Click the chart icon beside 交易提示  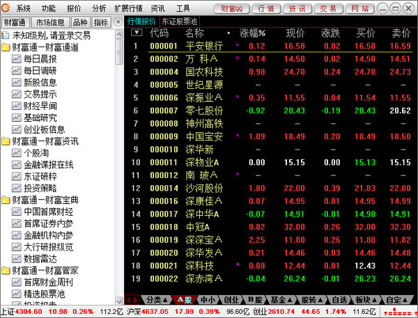(x=16, y=94)
